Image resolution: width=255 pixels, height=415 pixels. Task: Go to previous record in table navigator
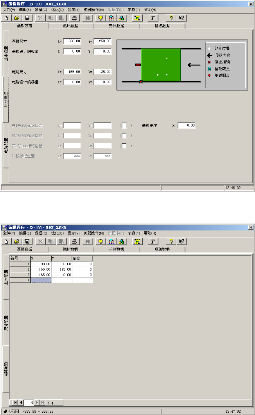[x=21, y=402]
